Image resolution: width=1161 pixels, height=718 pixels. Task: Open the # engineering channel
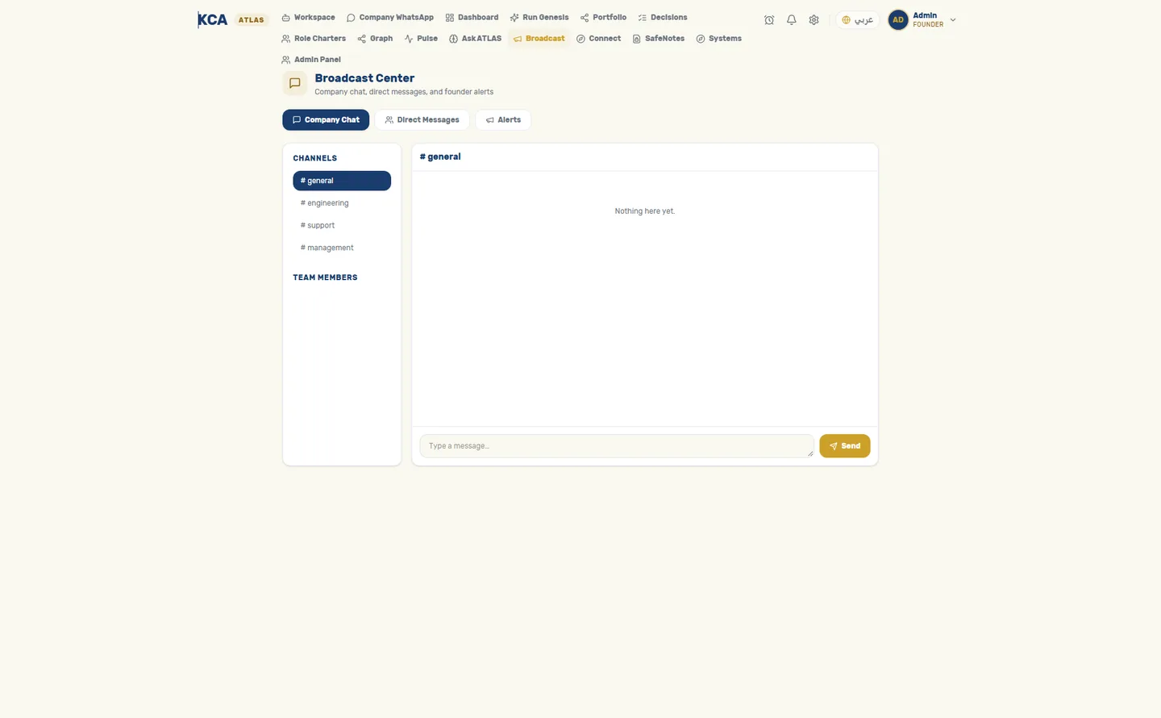coord(342,203)
